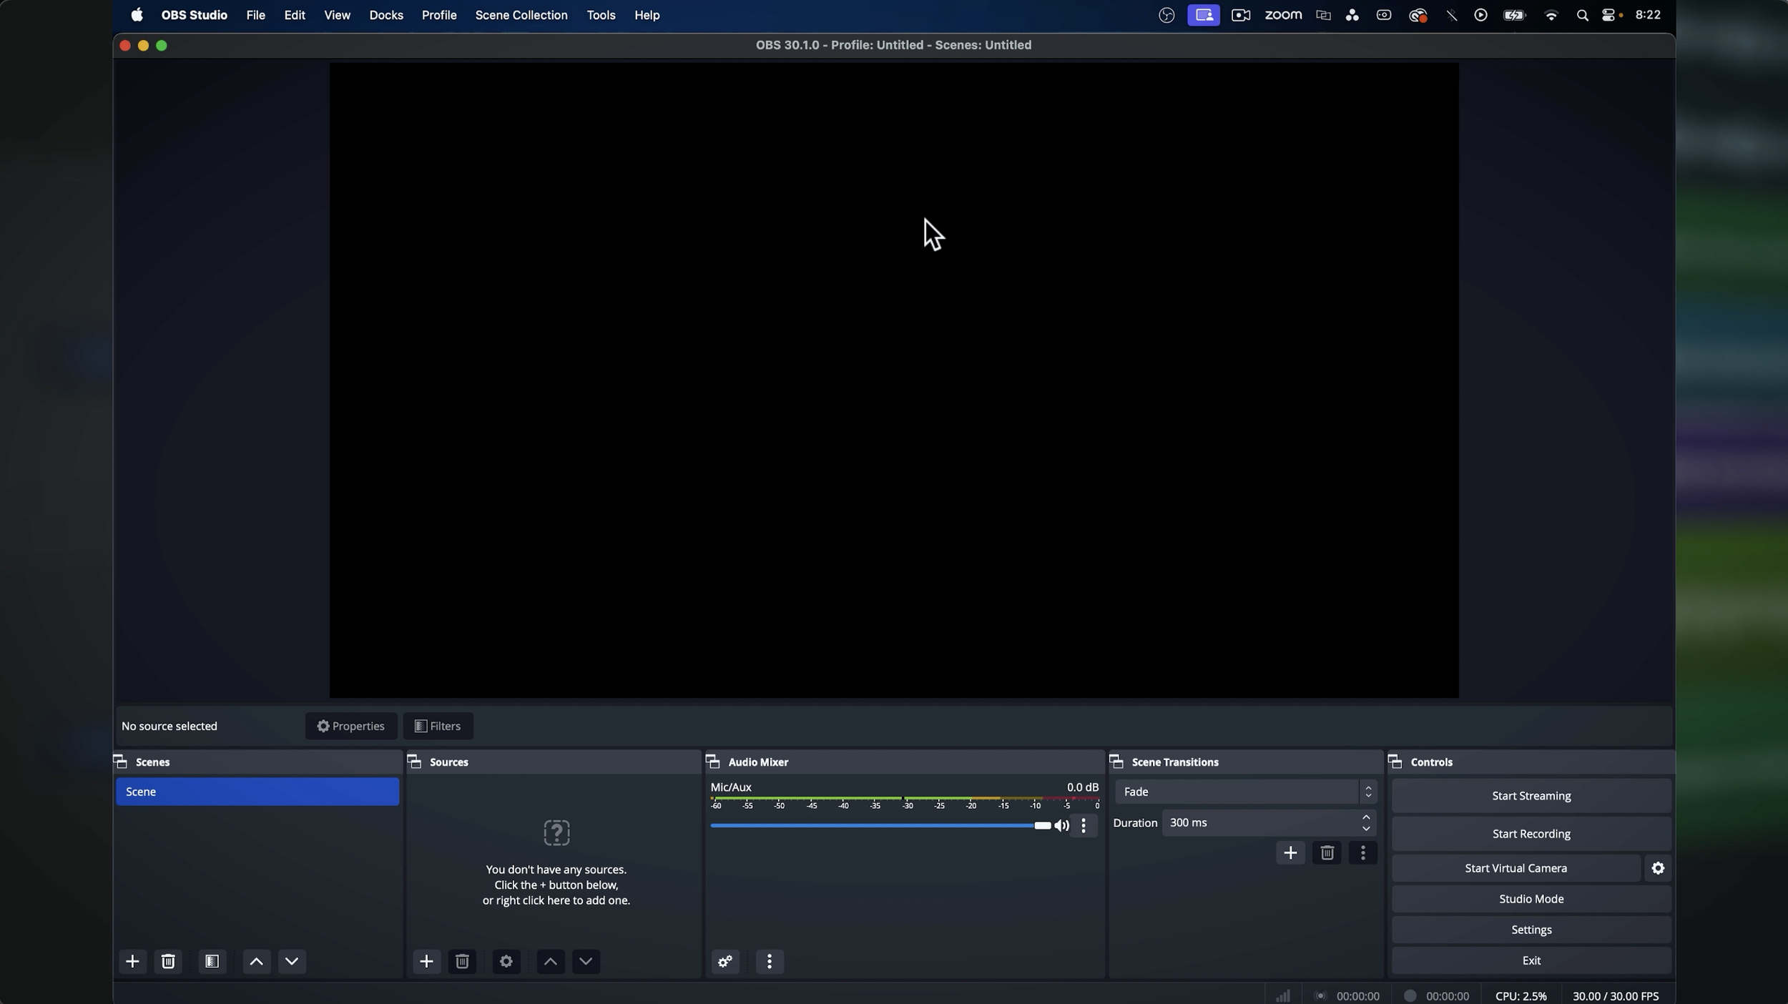Viewport: 1788px width, 1004px height.
Task: Open advanced audio properties gears icon
Action: [725, 962]
